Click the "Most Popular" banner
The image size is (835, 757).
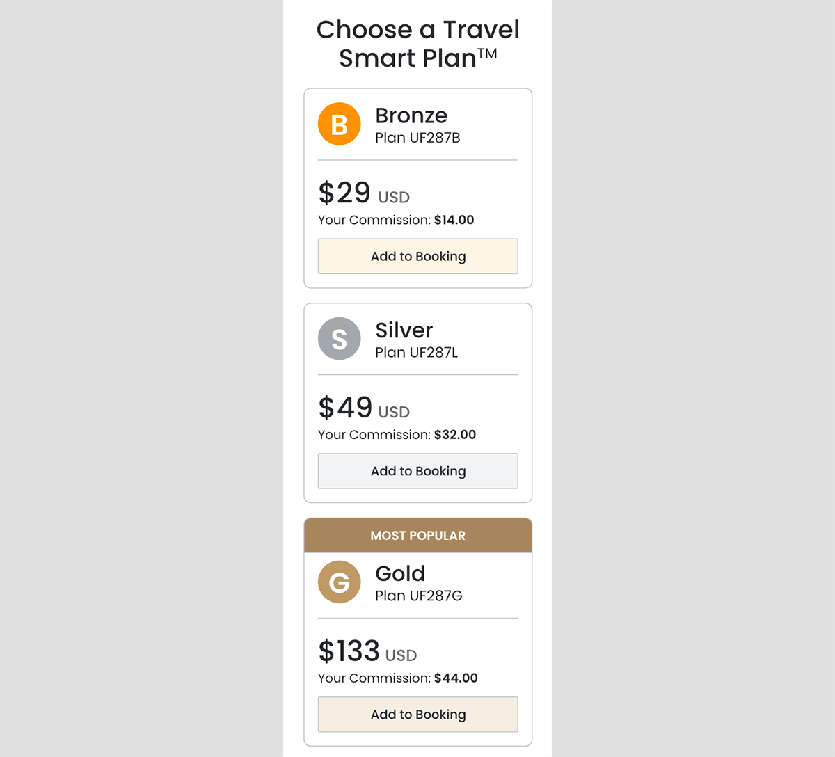tap(417, 536)
